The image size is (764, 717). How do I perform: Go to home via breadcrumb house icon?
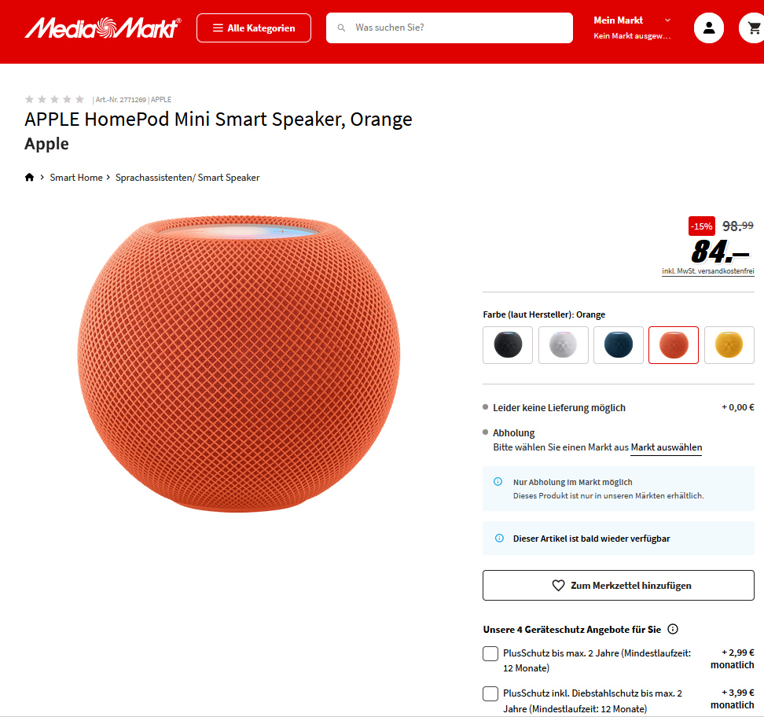29,178
